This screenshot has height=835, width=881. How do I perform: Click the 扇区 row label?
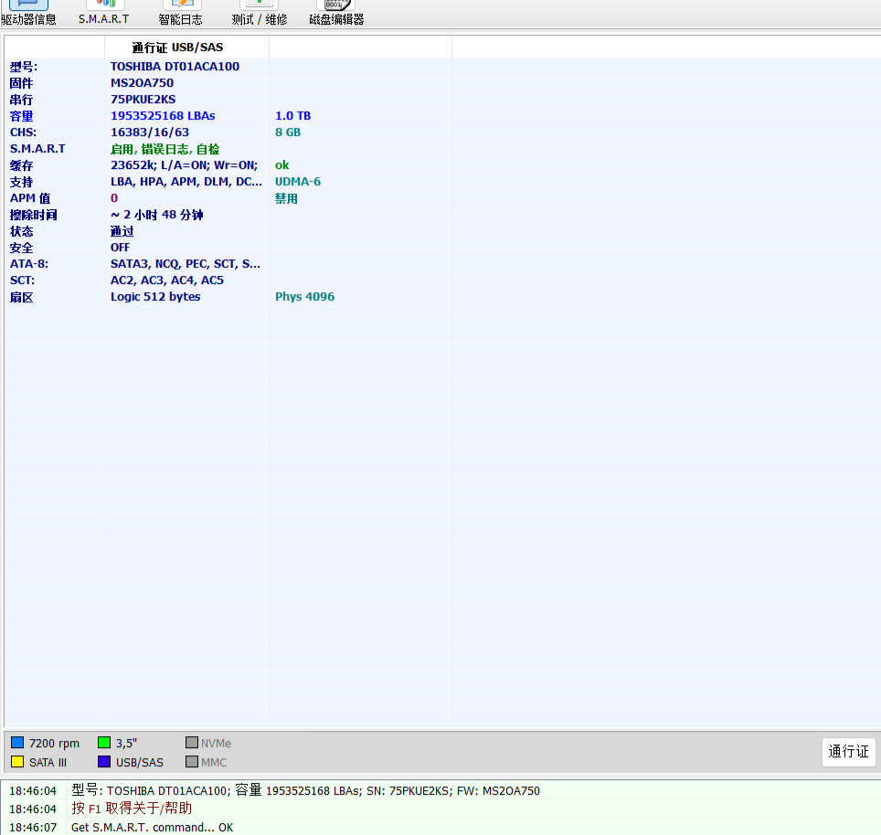[21, 297]
